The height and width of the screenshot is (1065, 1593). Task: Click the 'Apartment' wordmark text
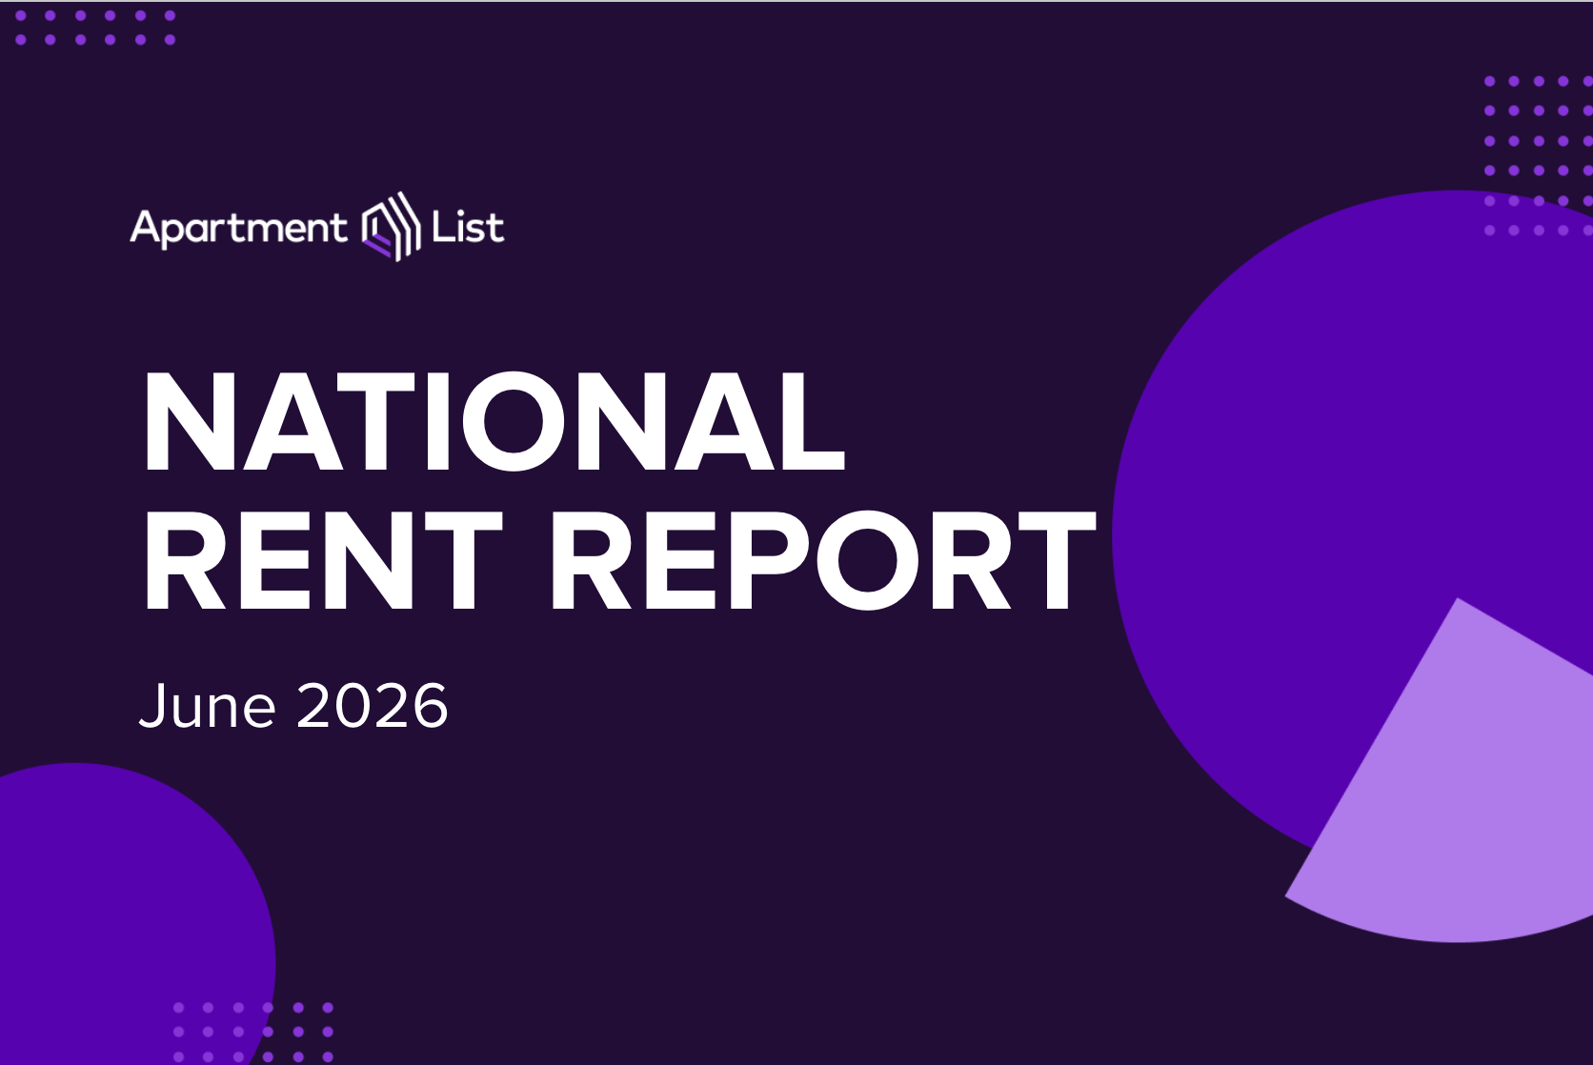pyautogui.click(x=239, y=229)
